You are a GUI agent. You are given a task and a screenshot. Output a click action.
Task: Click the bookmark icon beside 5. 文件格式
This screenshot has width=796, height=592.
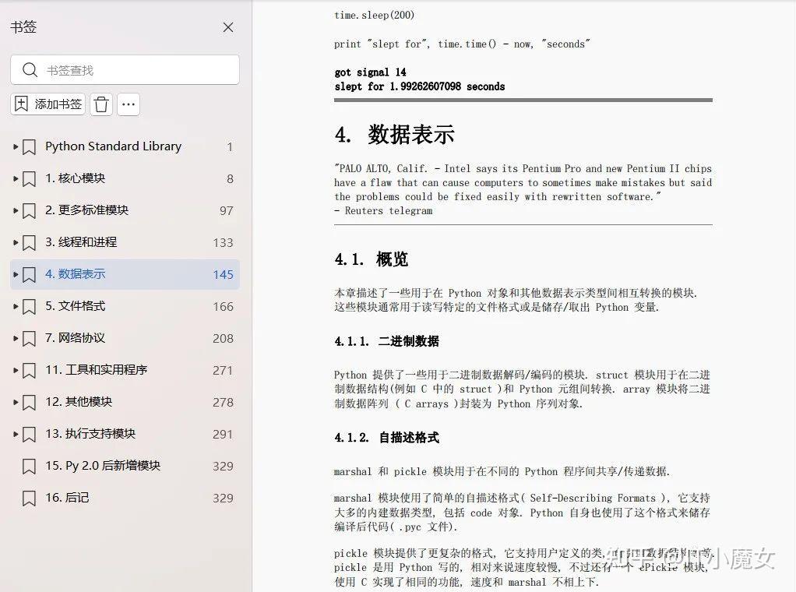30,306
